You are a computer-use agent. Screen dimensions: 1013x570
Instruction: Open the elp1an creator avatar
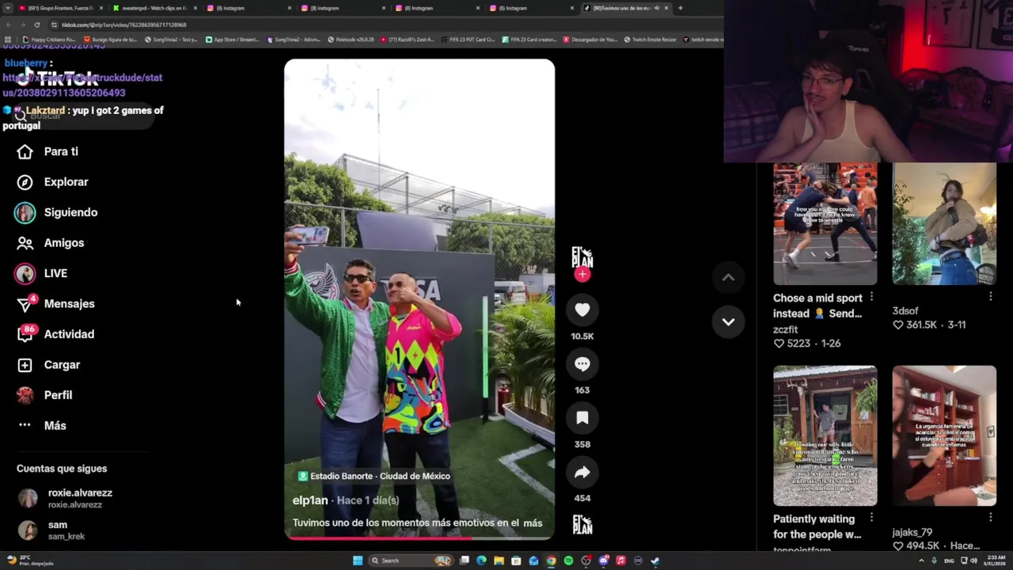pos(582,256)
